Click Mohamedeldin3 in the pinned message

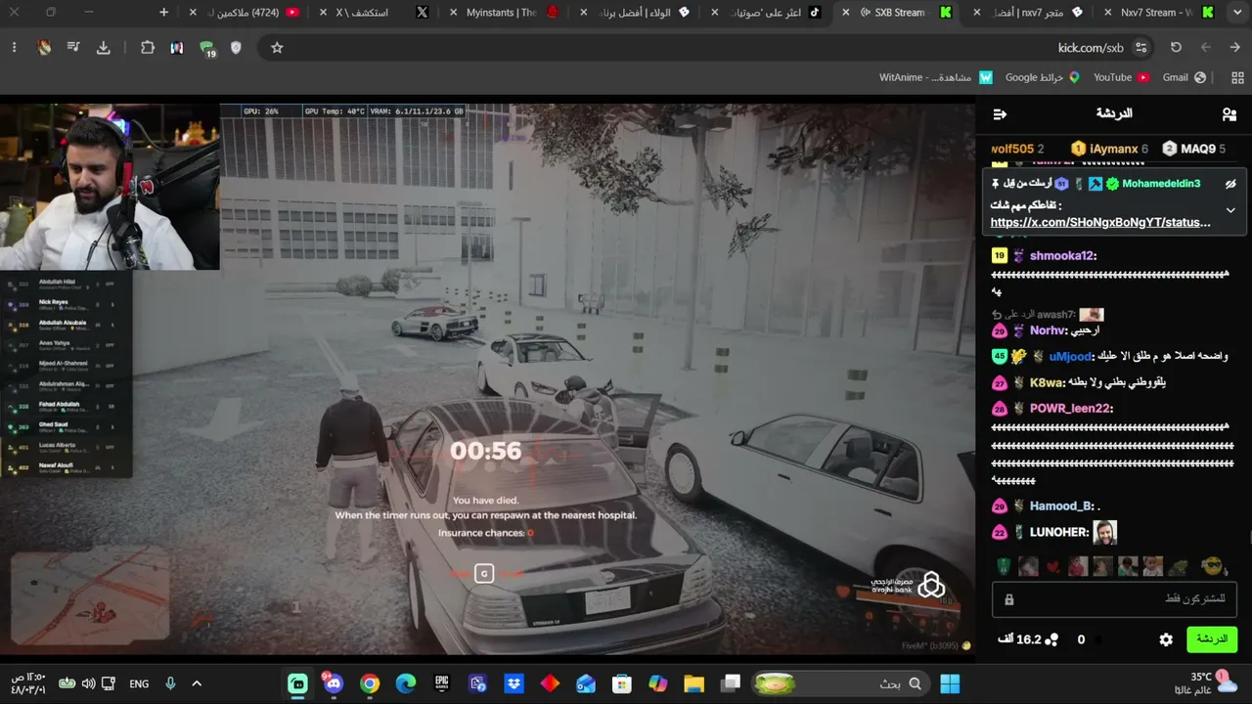(1161, 184)
